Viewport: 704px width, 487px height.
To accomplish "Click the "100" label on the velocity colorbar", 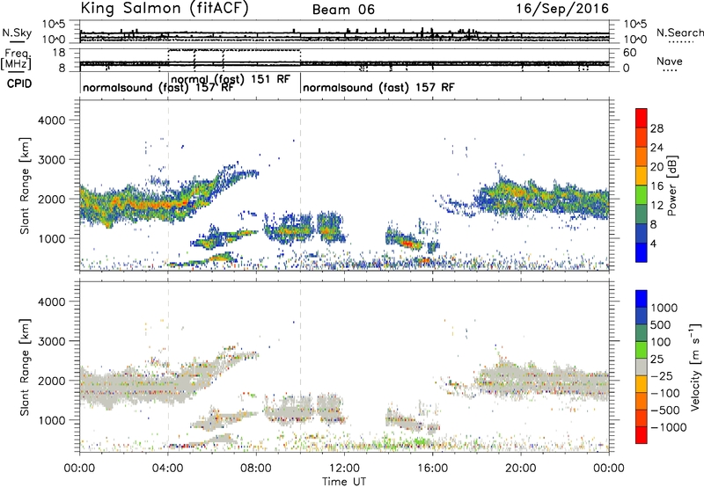I will click(x=661, y=342).
